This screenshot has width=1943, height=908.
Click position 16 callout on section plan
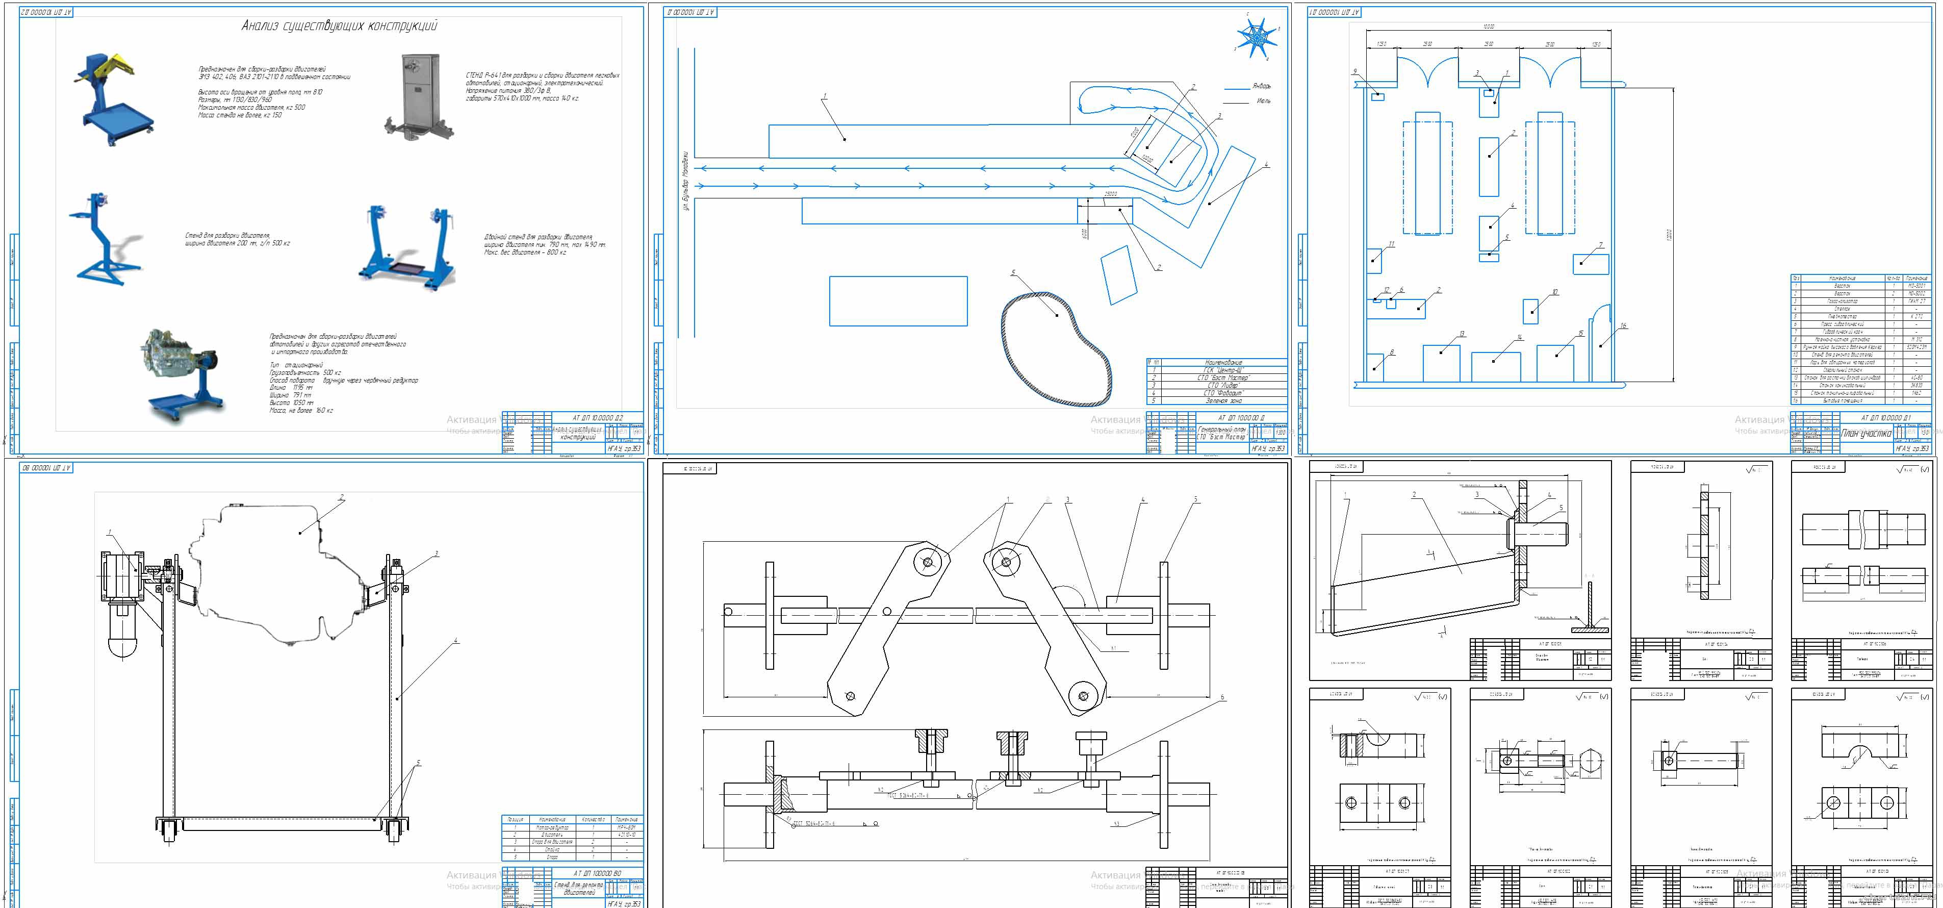(1623, 326)
